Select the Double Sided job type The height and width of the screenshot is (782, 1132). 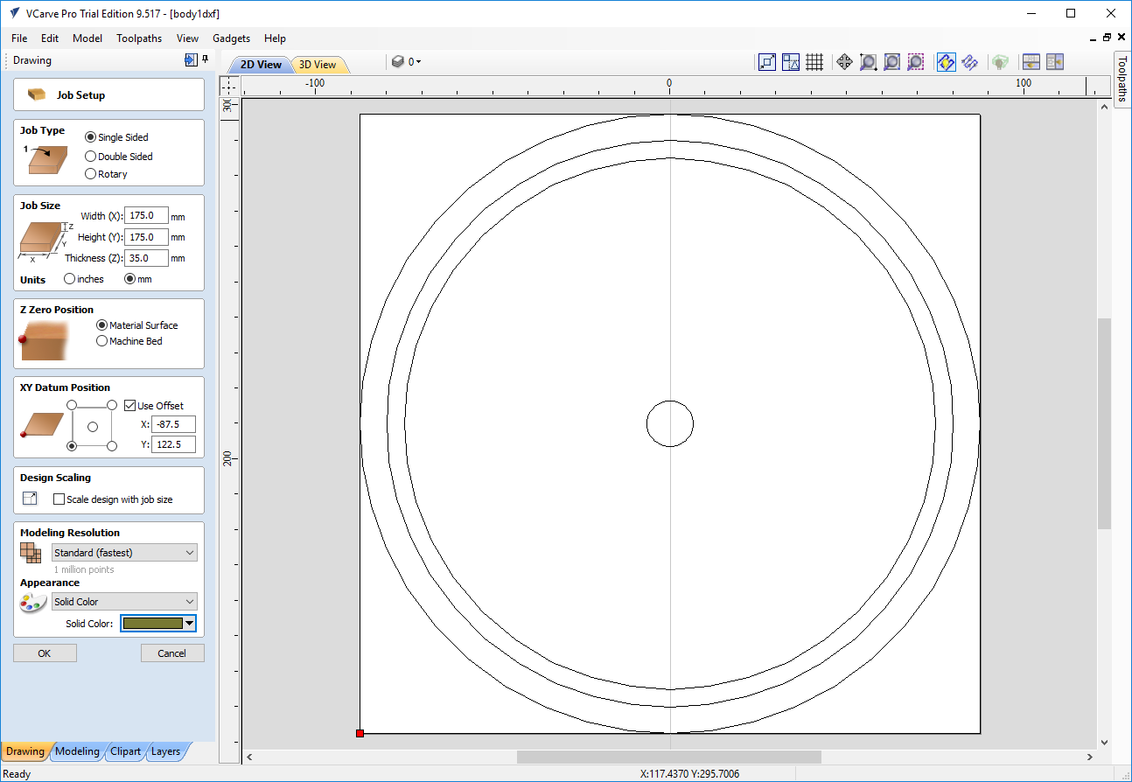click(x=91, y=157)
